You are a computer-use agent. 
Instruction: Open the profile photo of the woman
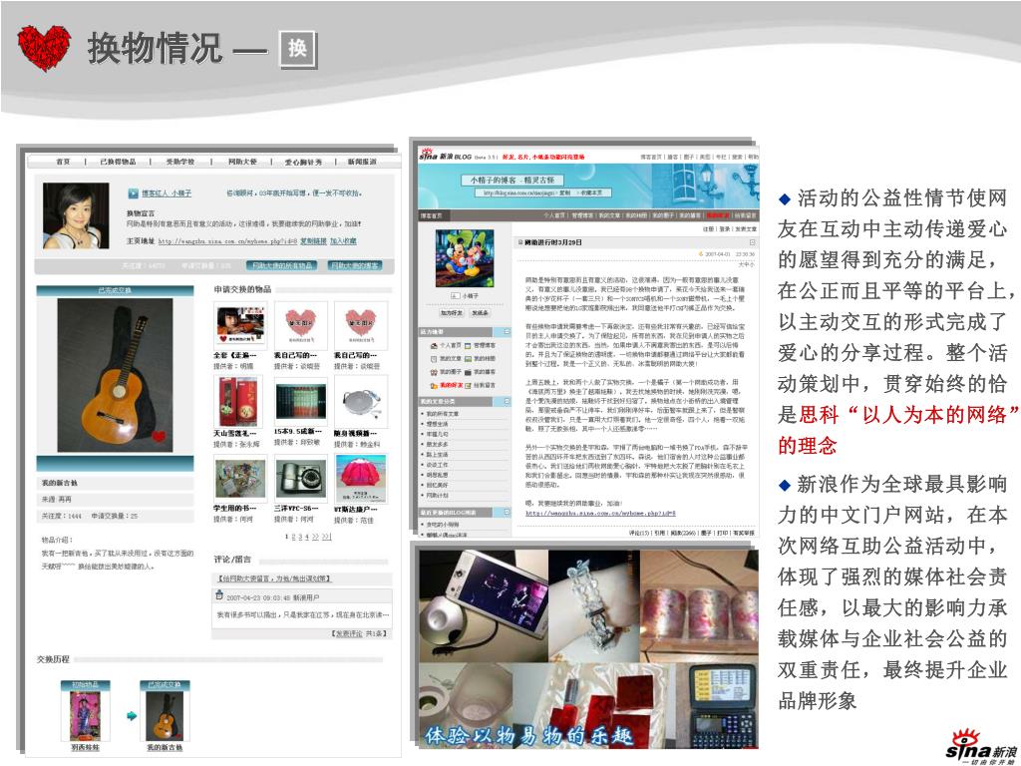[76, 215]
